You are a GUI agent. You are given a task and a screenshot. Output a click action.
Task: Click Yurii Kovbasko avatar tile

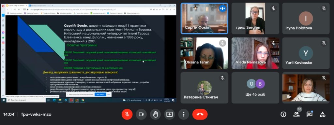[x=306, y=53]
